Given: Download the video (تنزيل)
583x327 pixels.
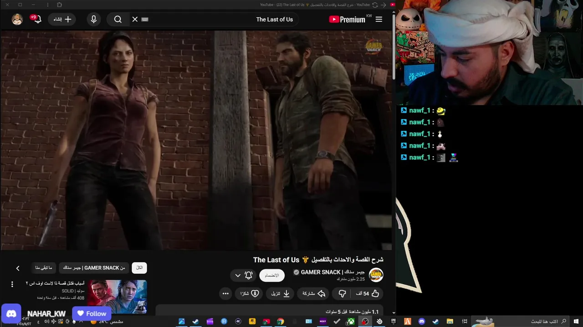Looking at the screenshot, I should (281, 293).
